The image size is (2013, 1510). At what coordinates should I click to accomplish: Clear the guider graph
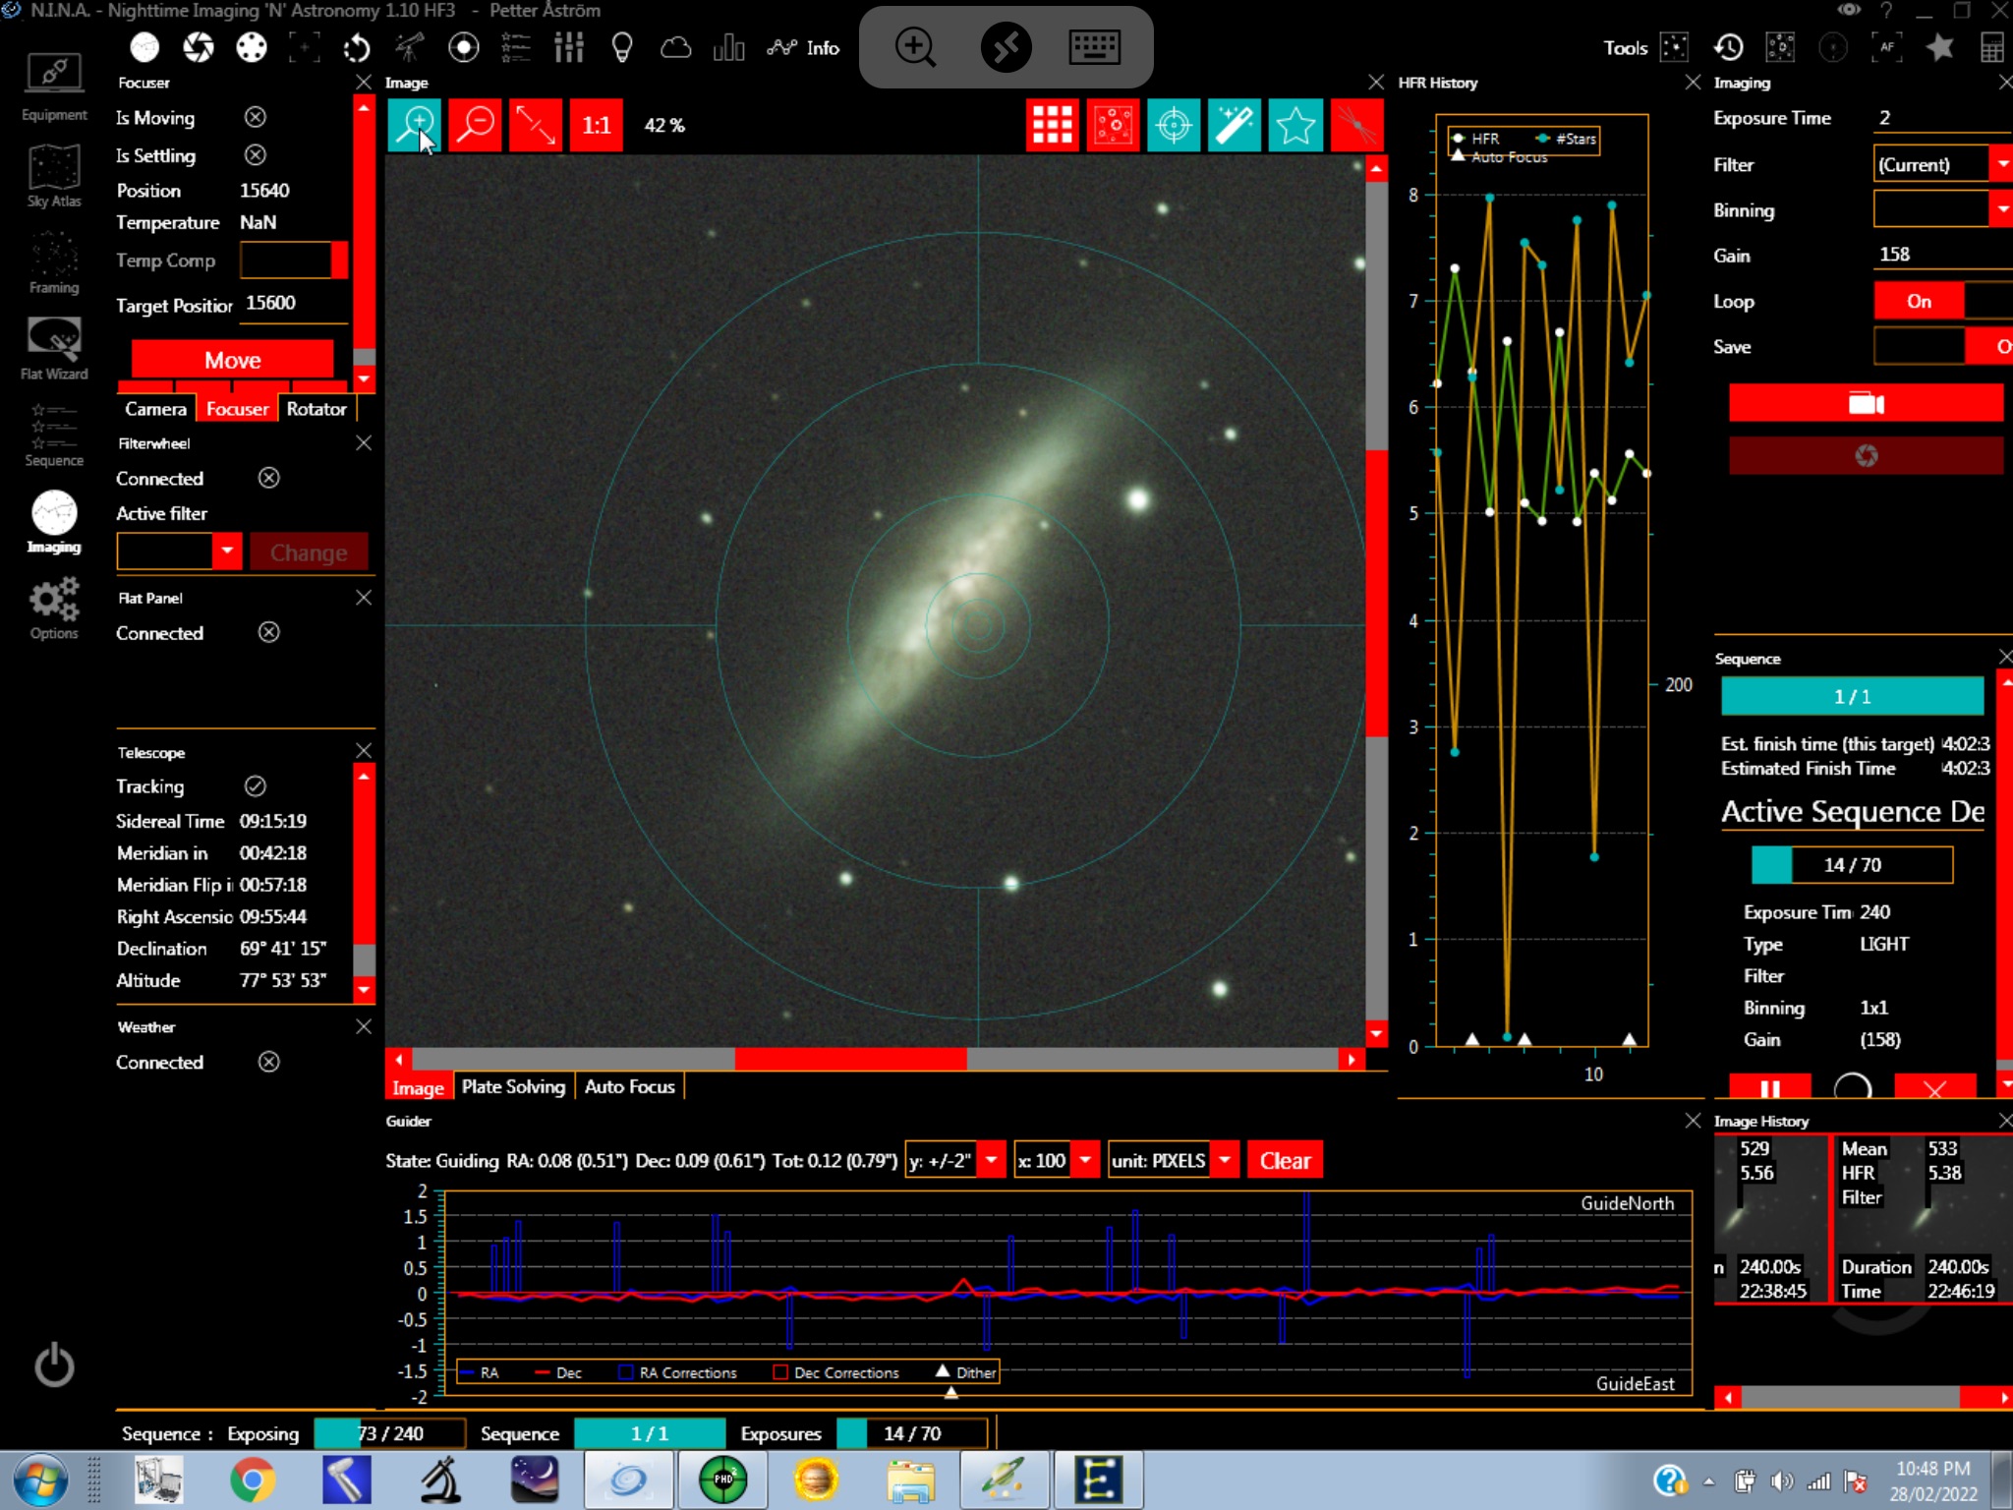coord(1285,1160)
